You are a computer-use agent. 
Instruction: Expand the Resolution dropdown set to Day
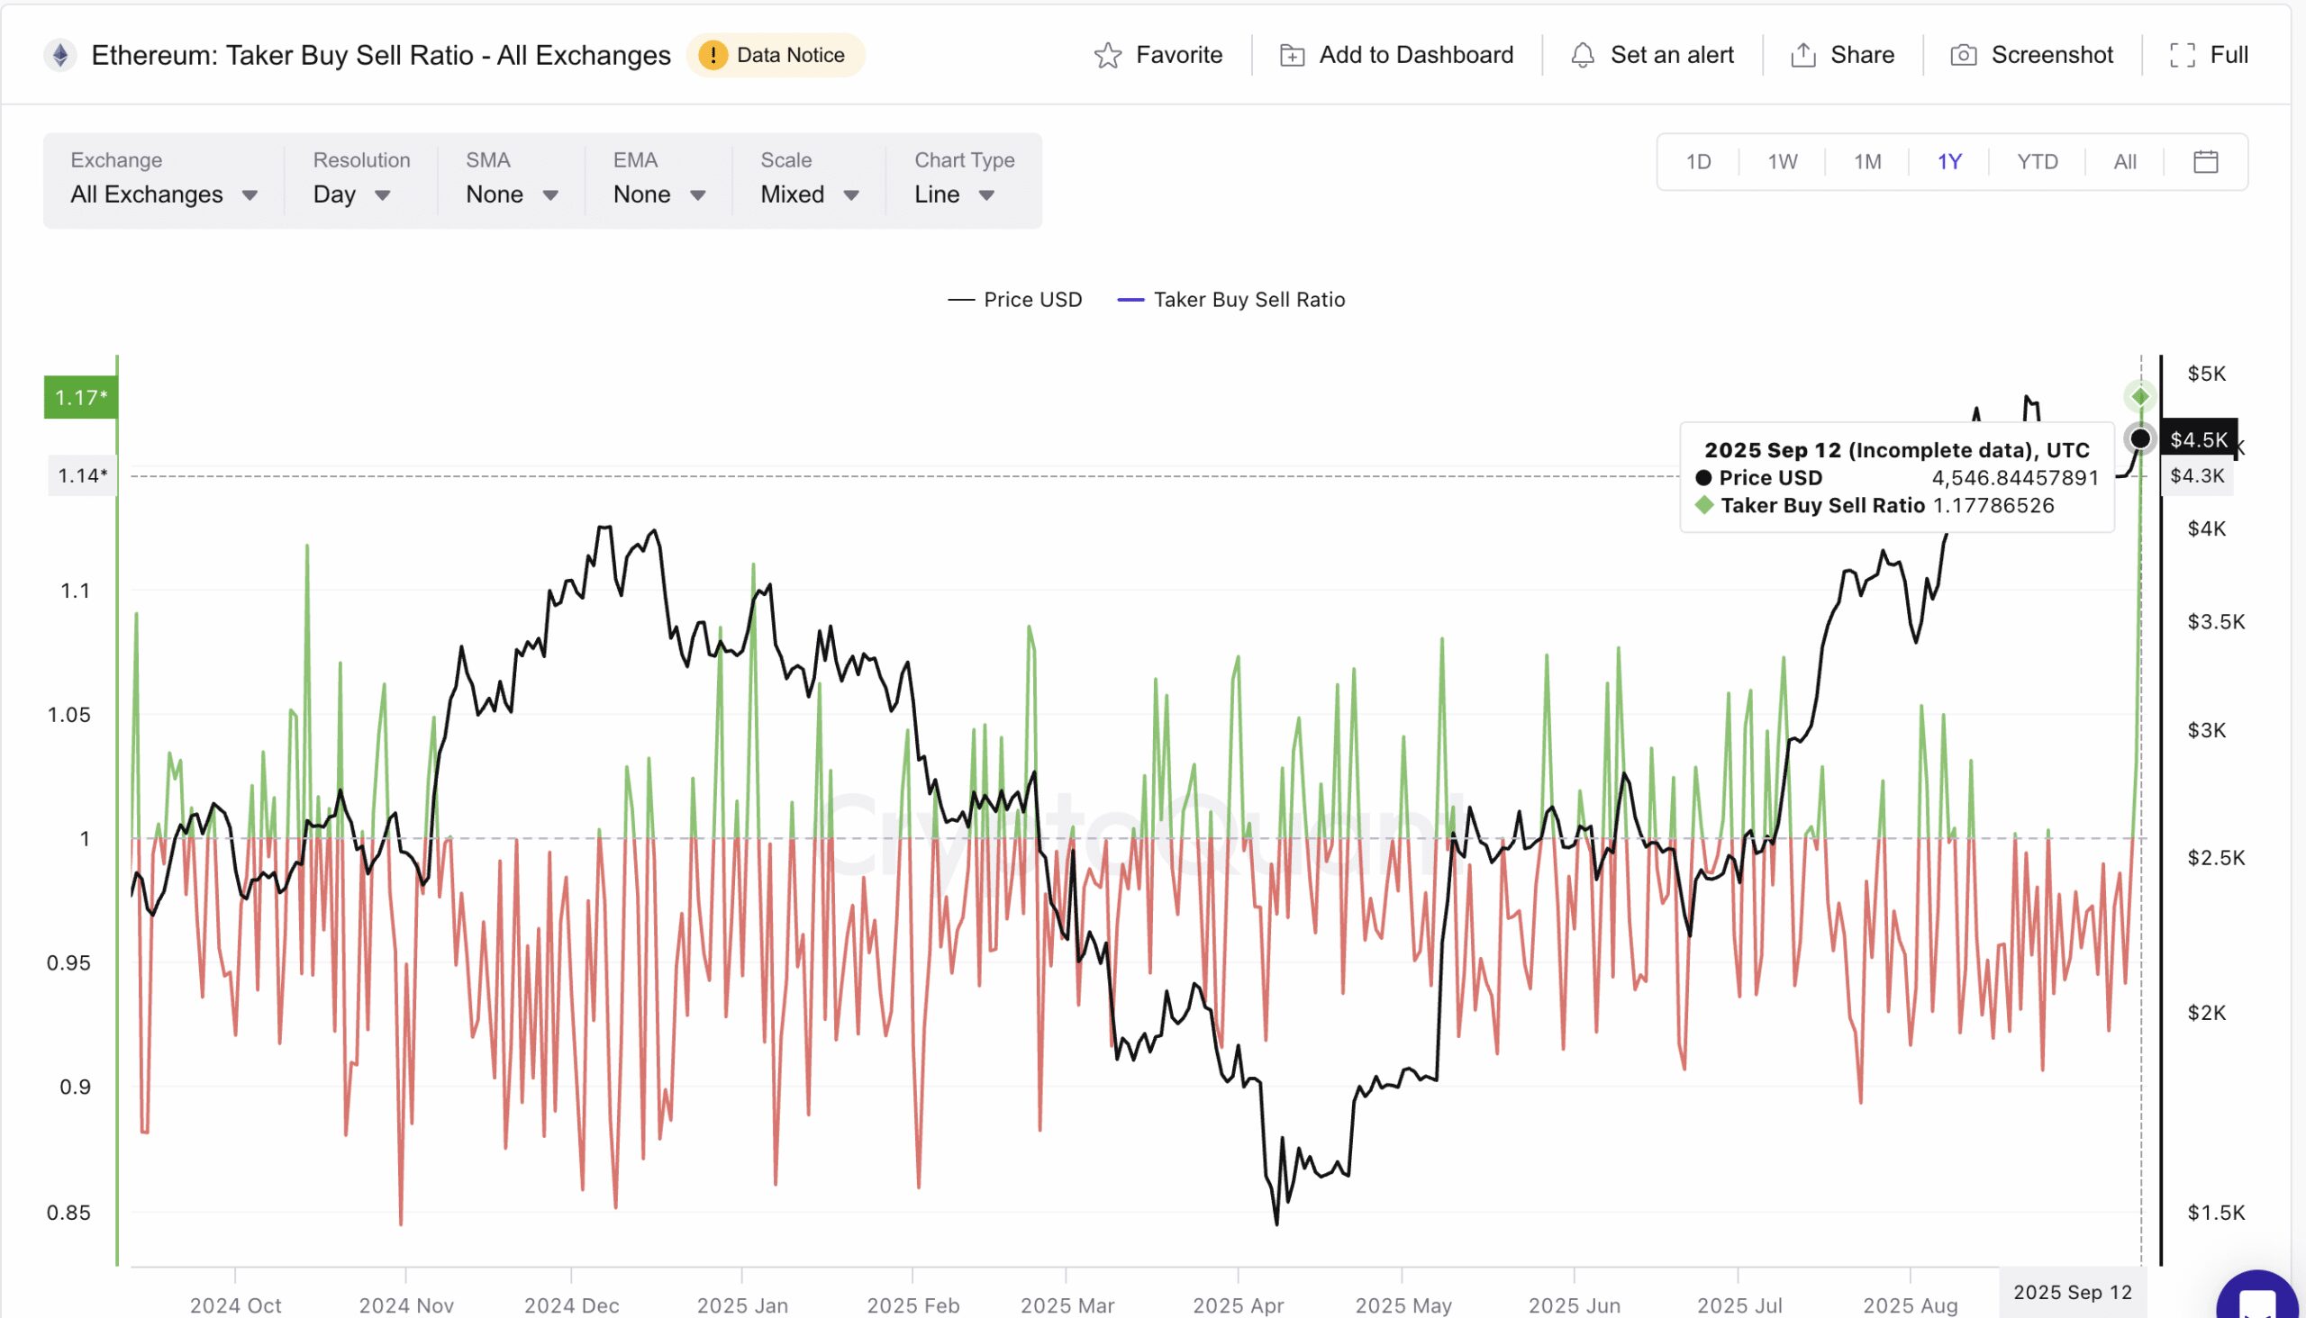pyautogui.click(x=351, y=194)
